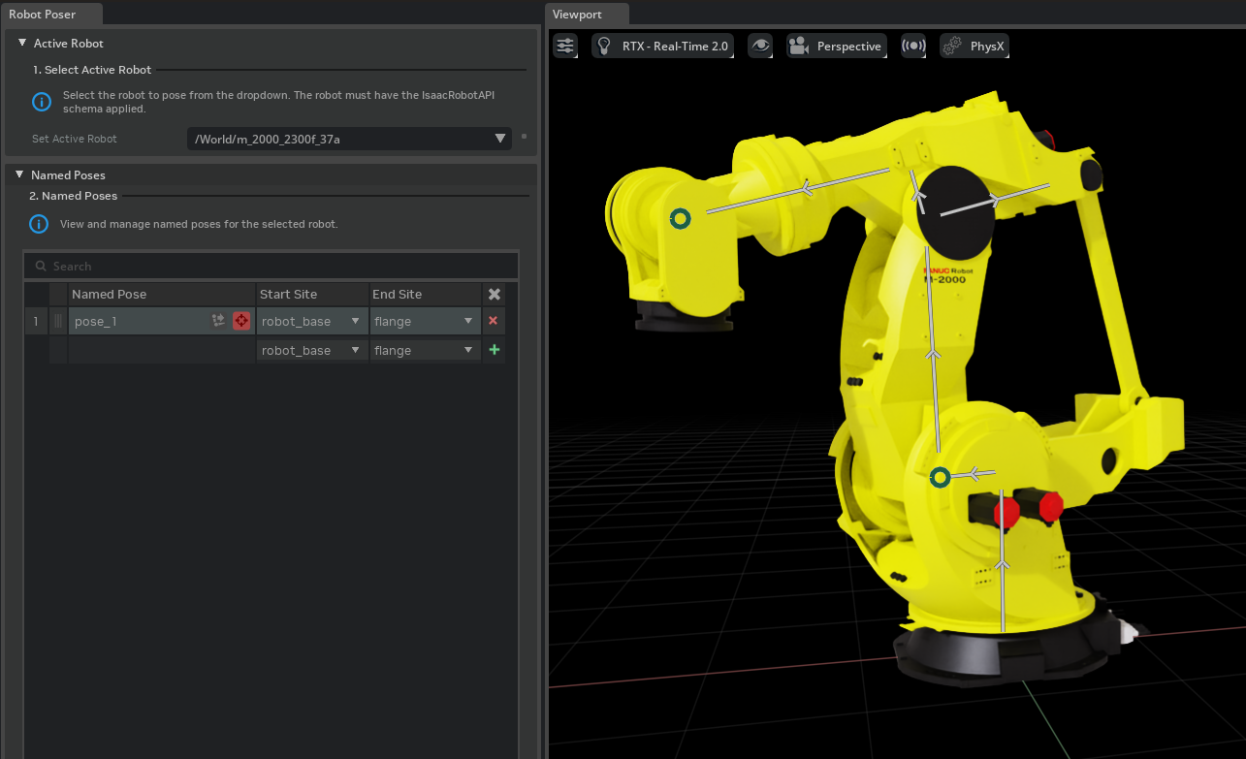This screenshot has width=1246, height=759.
Task: Open viewport settings sliders icon
Action: 565,46
